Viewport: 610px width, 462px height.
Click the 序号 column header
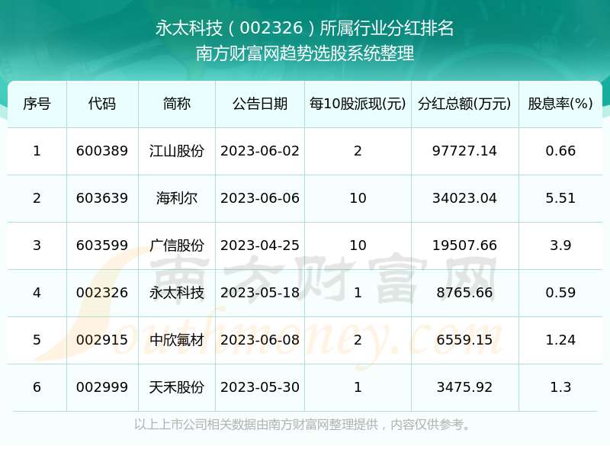pos(37,104)
